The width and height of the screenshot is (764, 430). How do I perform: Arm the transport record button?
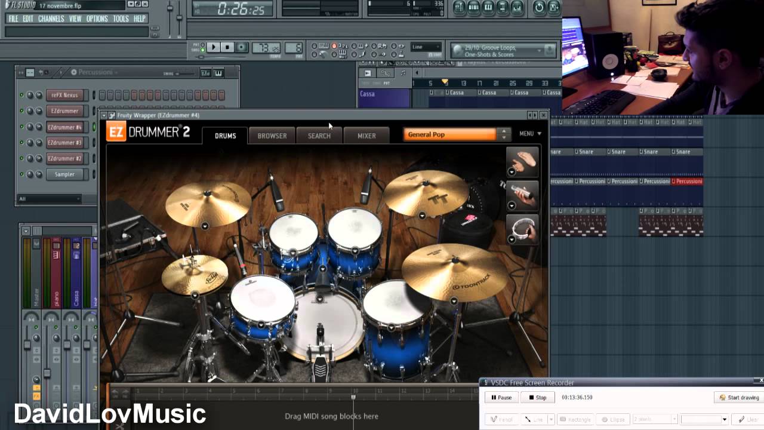click(242, 47)
